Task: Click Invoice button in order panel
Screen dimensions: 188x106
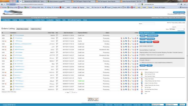Action: [142, 39]
